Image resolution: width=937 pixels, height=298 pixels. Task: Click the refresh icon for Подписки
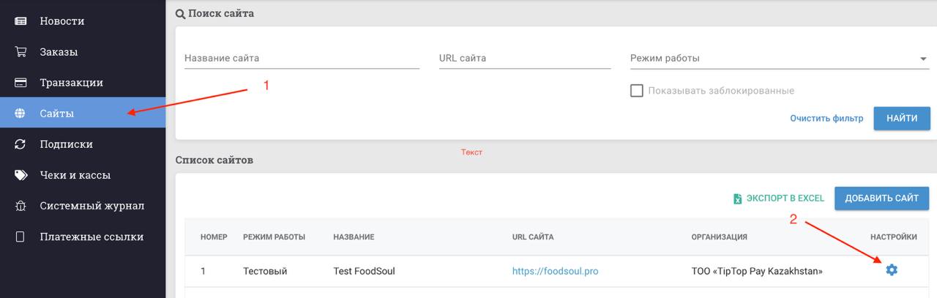coord(20,144)
